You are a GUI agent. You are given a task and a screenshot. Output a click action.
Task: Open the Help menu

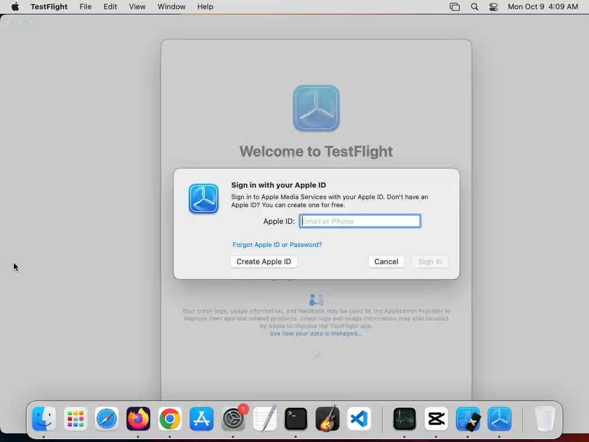[x=205, y=7]
